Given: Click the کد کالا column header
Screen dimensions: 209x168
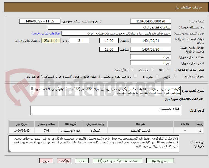Looking at the screenshot, I should (185, 124).
